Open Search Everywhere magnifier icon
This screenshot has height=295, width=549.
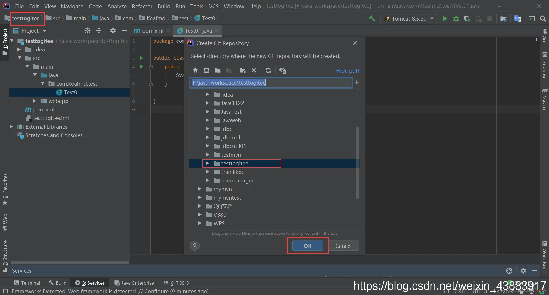tap(543, 19)
